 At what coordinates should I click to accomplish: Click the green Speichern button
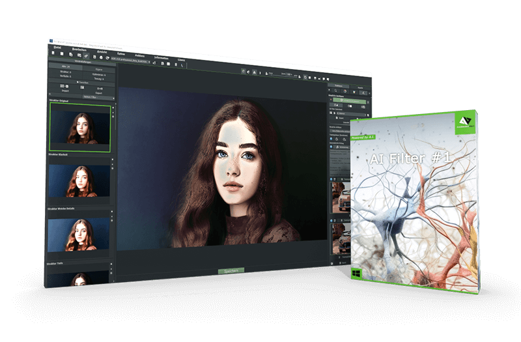[x=230, y=270]
